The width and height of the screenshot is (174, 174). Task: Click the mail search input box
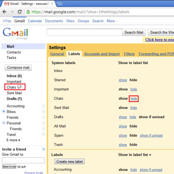84,32
